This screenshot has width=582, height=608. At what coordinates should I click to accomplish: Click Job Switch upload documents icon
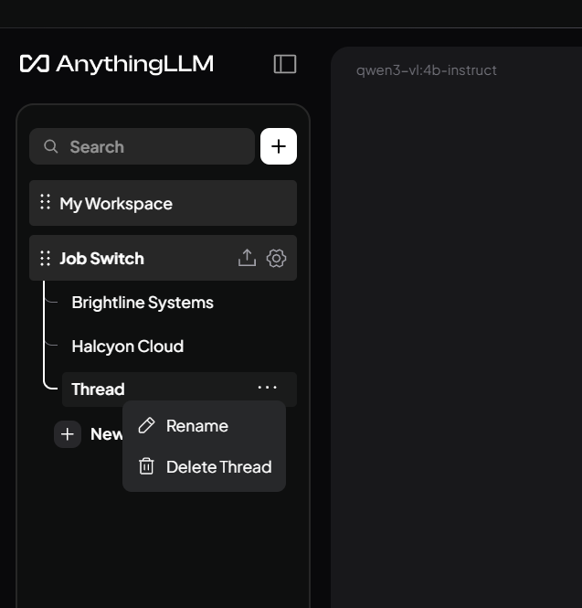pyautogui.click(x=248, y=258)
